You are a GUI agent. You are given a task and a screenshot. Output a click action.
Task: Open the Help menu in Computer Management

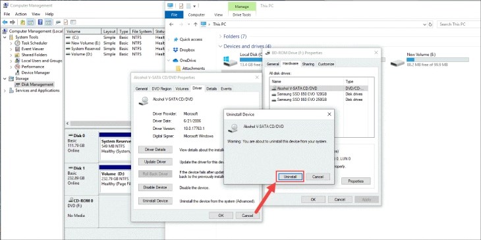point(49,14)
